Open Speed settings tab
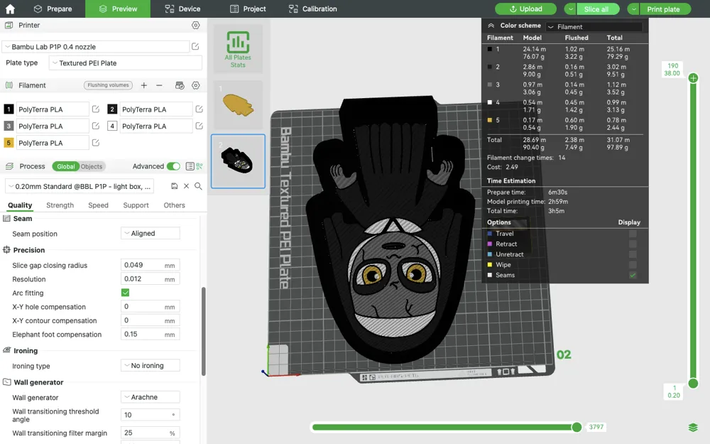710x444 pixels. (98, 205)
